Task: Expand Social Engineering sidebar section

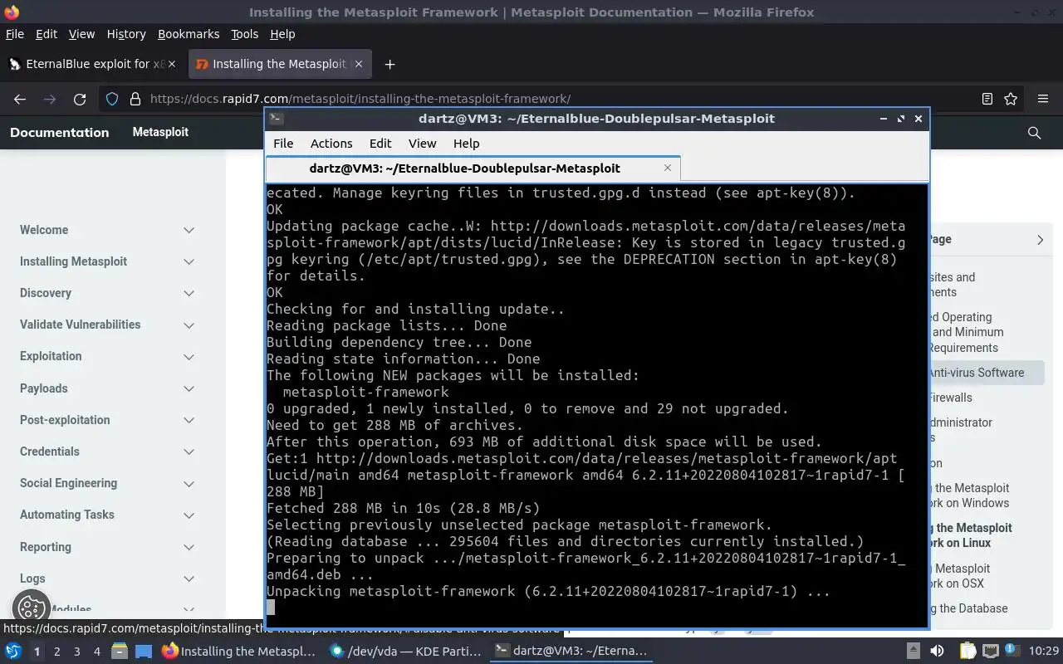Action: pyautogui.click(x=189, y=483)
